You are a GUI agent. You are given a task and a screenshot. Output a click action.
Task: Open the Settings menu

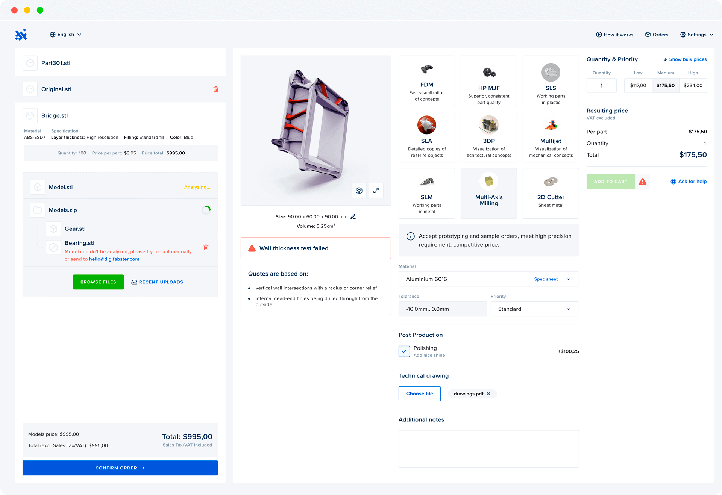pos(696,35)
